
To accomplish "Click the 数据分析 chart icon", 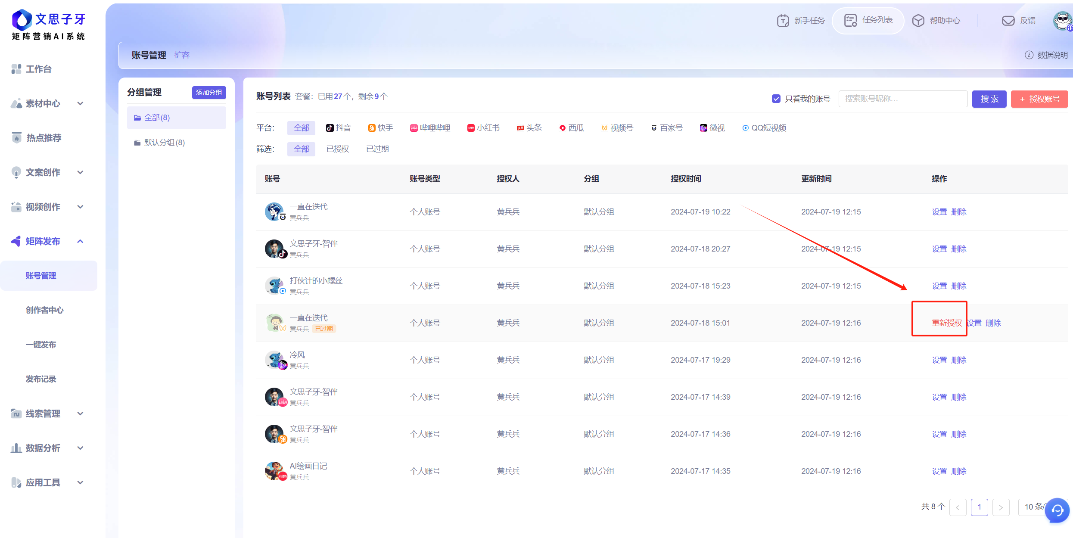I will 16,448.
